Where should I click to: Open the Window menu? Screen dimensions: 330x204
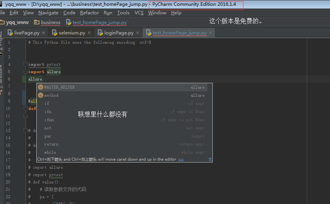tap(157, 13)
